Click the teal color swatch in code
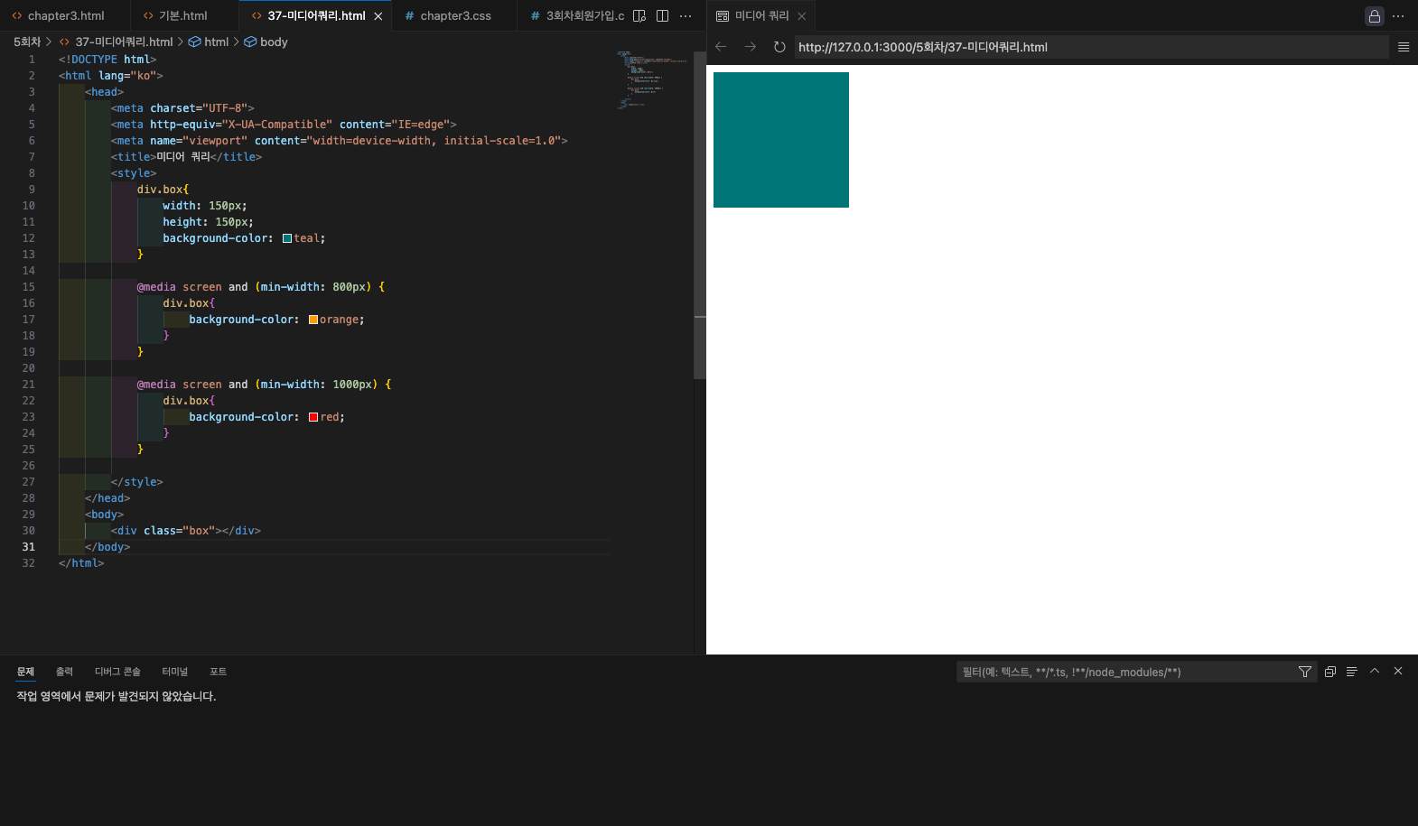This screenshot has height=826, width=1418. (x=287, y=238)
